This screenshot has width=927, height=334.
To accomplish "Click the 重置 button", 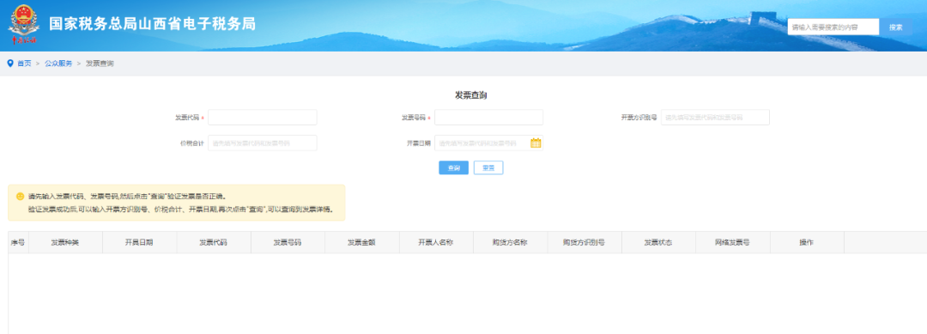I will pos(488,168).
